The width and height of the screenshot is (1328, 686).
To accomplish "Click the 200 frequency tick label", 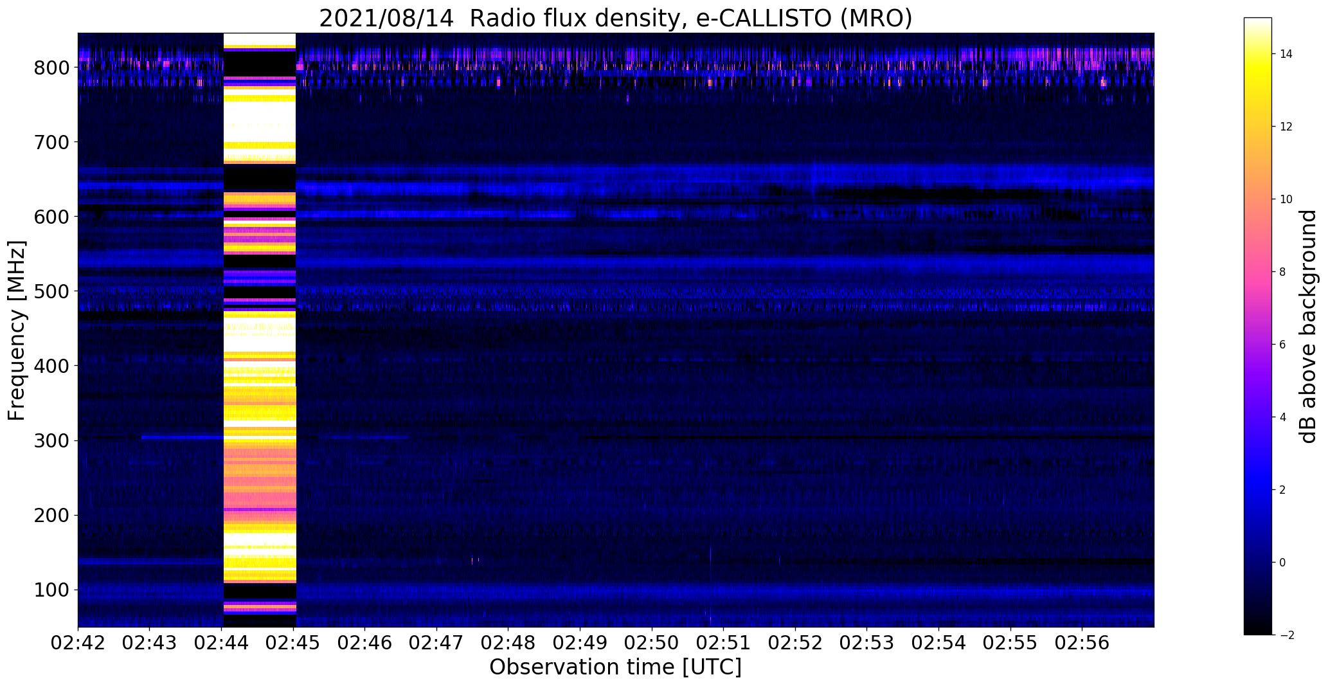I will [x=52, y=515].
